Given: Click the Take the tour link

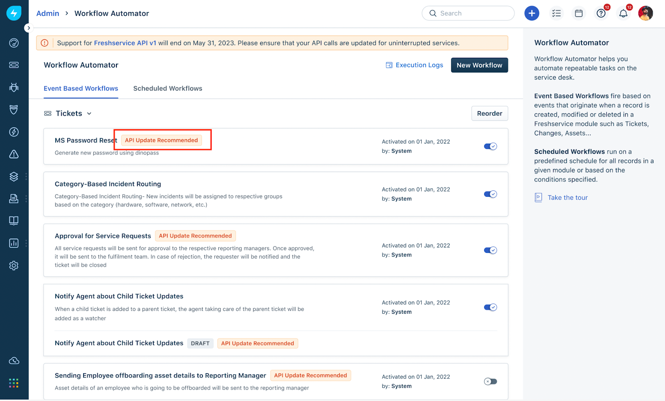Looking at the screenshot, I should point(568,198).
